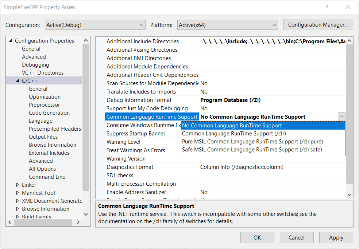This screenshot has height=249, width=359.
Task: Open the Command Line page
Action: (x=47, y=177)
